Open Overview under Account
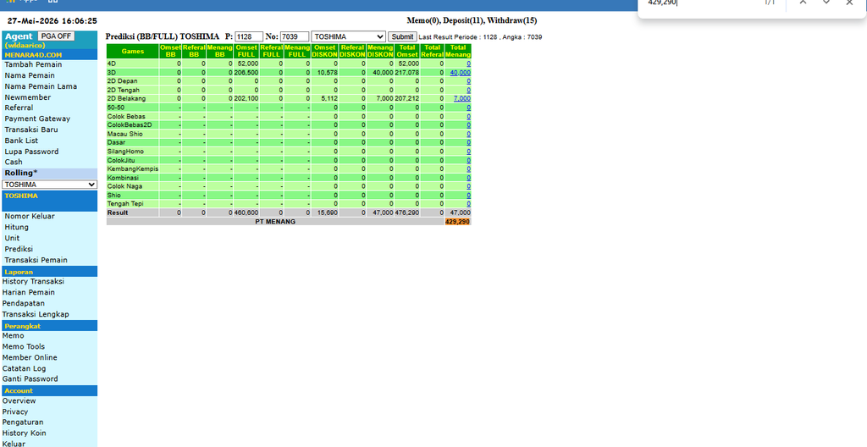The height and width of the screenshot is (447, 867). [x=19, y=401]
